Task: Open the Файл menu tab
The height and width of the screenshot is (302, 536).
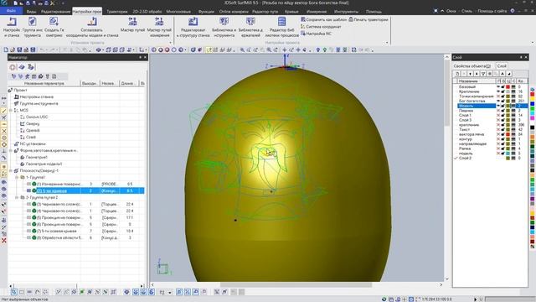Action: click(11, 11)
